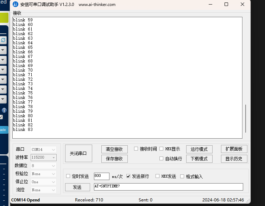This screenshot has height=206, width=265.
Task: Click the 'blink 59' line in receive log
Action: (x=23, y=20)
